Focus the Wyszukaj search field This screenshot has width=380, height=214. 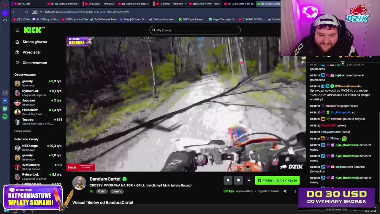click(195, 30)
